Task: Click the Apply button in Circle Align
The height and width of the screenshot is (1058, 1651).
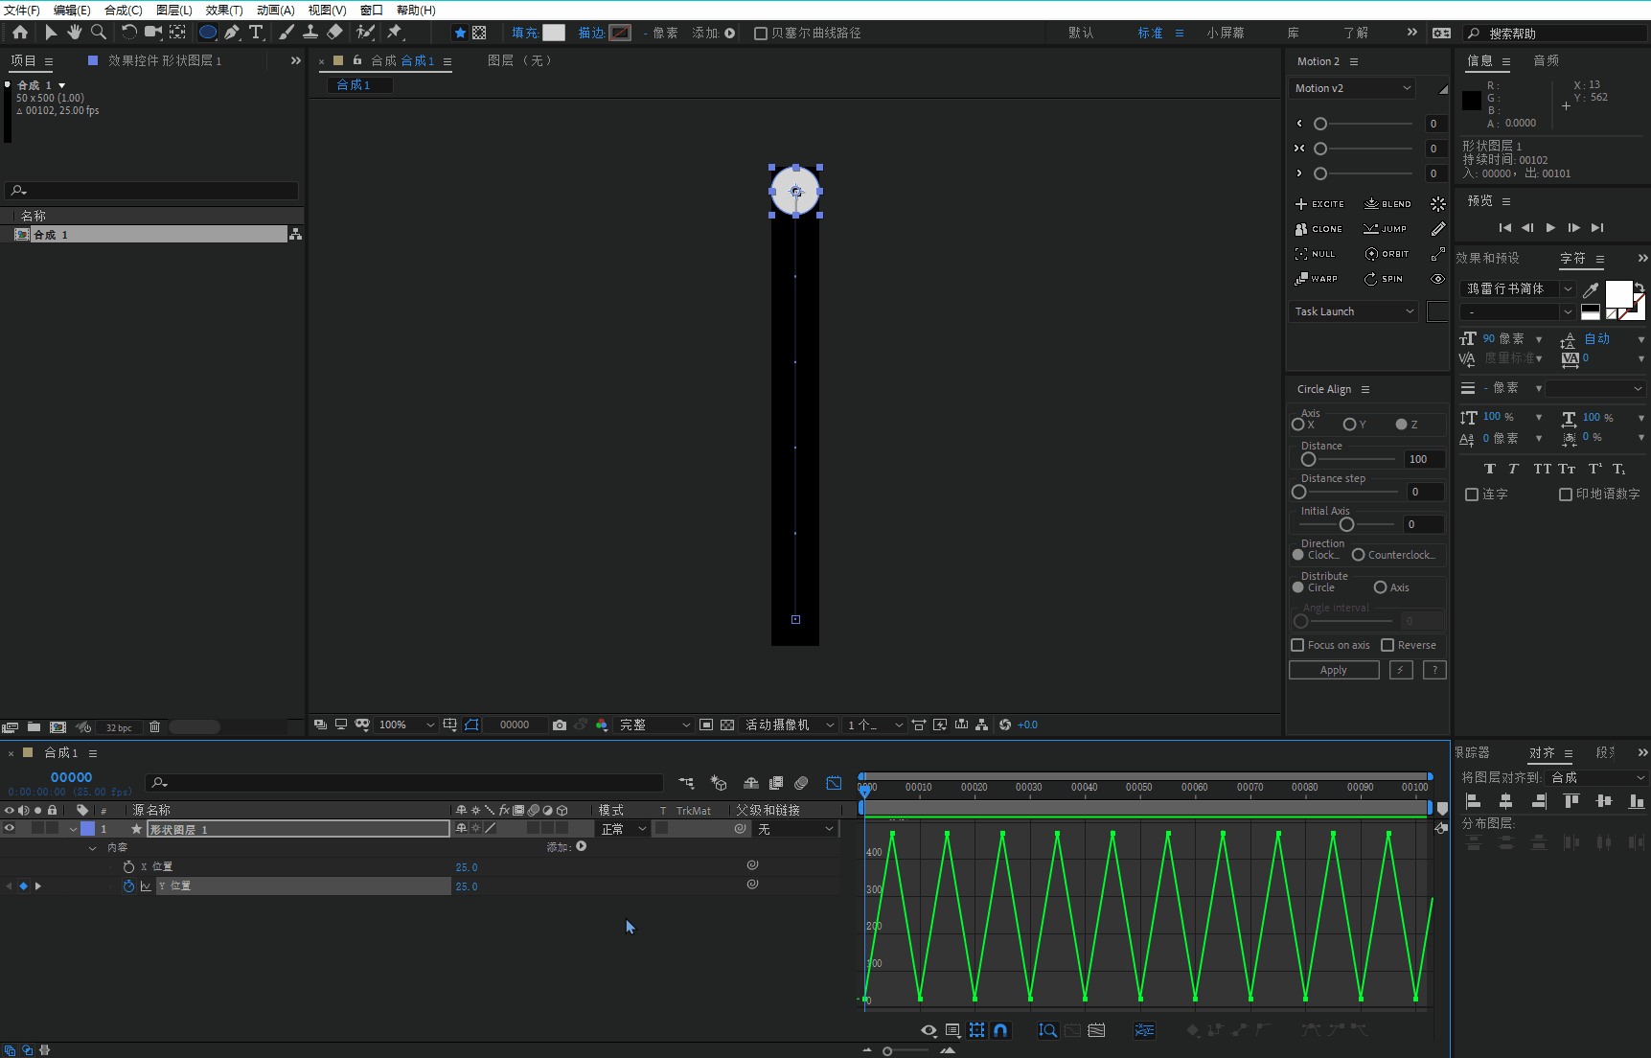Action: coord(1334,670)
